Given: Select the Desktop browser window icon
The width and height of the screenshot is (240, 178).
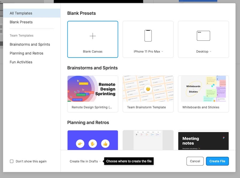Looking at the screenshot, I should [x=203, y=36].
